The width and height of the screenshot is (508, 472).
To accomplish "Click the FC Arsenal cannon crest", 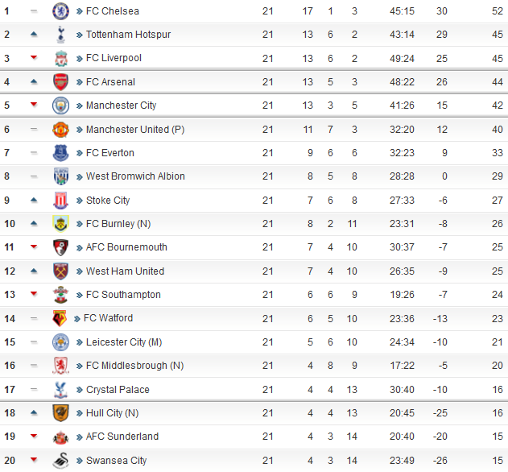I will 60,81.
